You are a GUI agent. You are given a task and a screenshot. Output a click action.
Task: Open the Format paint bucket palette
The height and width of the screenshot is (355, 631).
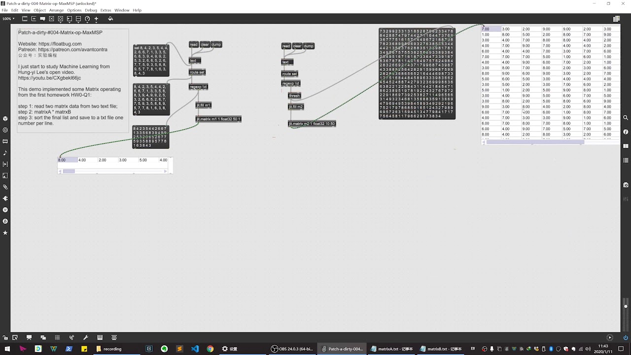[x=110, y=19]
